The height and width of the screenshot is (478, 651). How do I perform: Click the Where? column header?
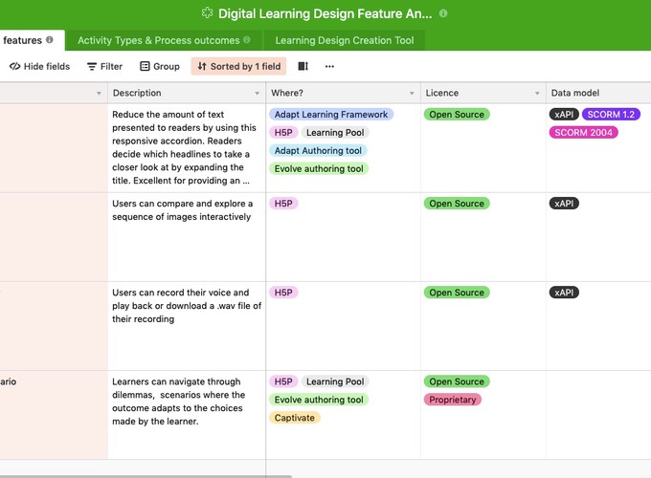(x=344, y=93)
